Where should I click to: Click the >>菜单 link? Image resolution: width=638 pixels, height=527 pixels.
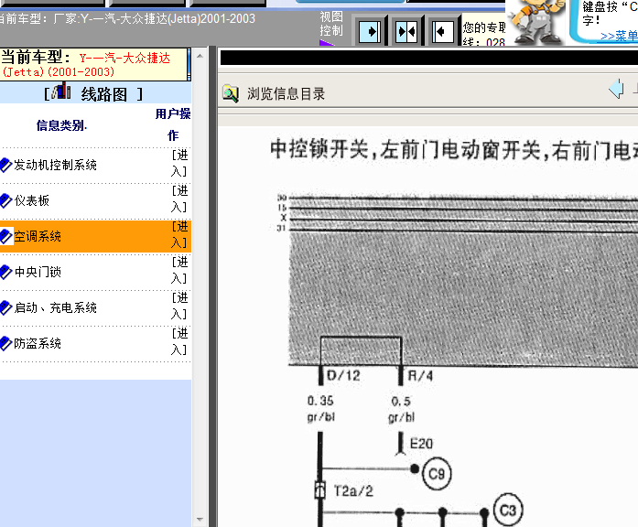[x=619, y=36]
